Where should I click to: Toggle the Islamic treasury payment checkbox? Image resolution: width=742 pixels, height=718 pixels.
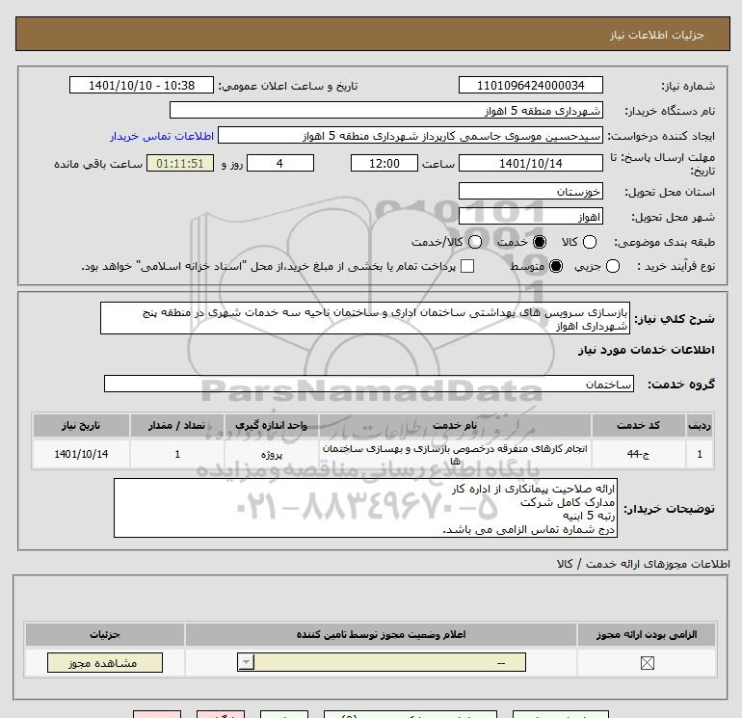(467, 266)
